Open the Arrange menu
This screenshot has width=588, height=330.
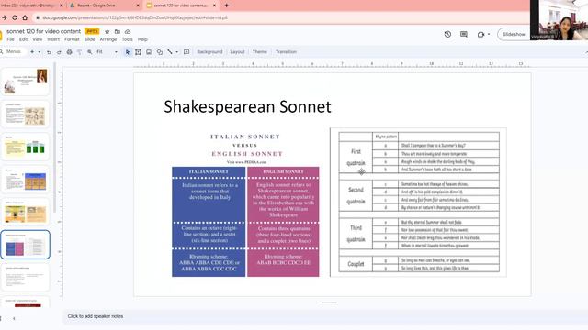(108, 39)
